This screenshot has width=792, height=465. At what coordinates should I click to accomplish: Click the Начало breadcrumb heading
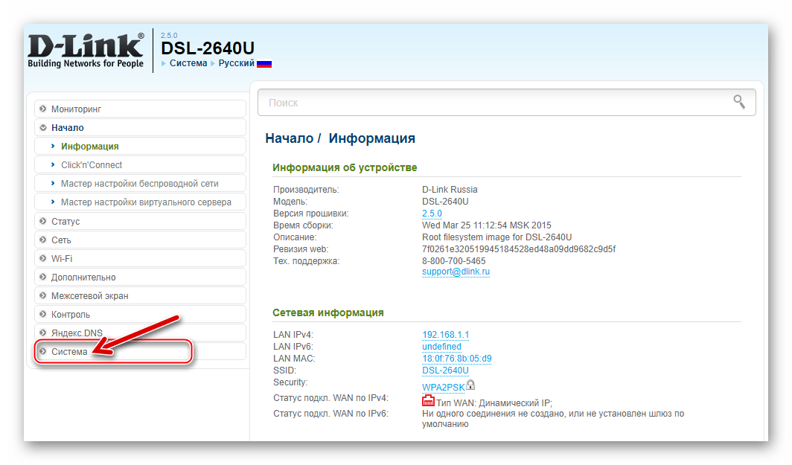290,138
